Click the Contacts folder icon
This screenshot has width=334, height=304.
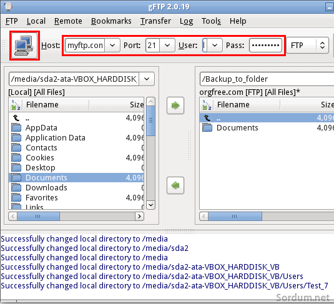[16, 148]
